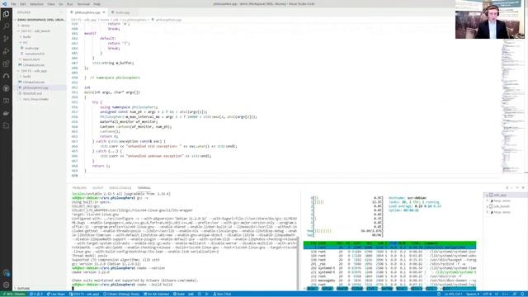Expand the demo folder in Explorer

click(x=26, y=26)
